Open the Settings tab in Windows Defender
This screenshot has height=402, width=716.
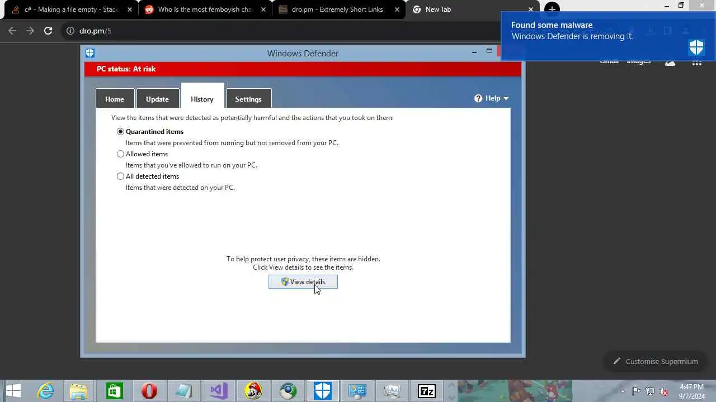click(248, 99)
